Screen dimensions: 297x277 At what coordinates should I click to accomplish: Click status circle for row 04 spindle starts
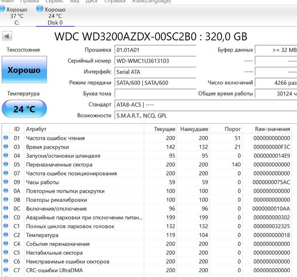[x=6, y=155]
